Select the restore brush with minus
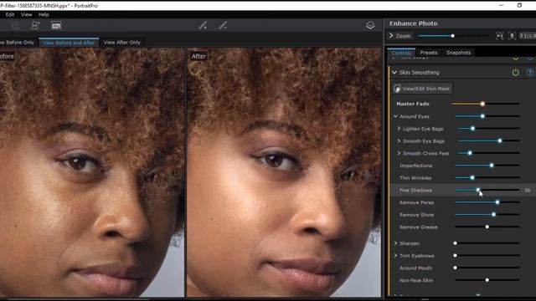This screenshot has width=536, height=301. pos(223,25)
